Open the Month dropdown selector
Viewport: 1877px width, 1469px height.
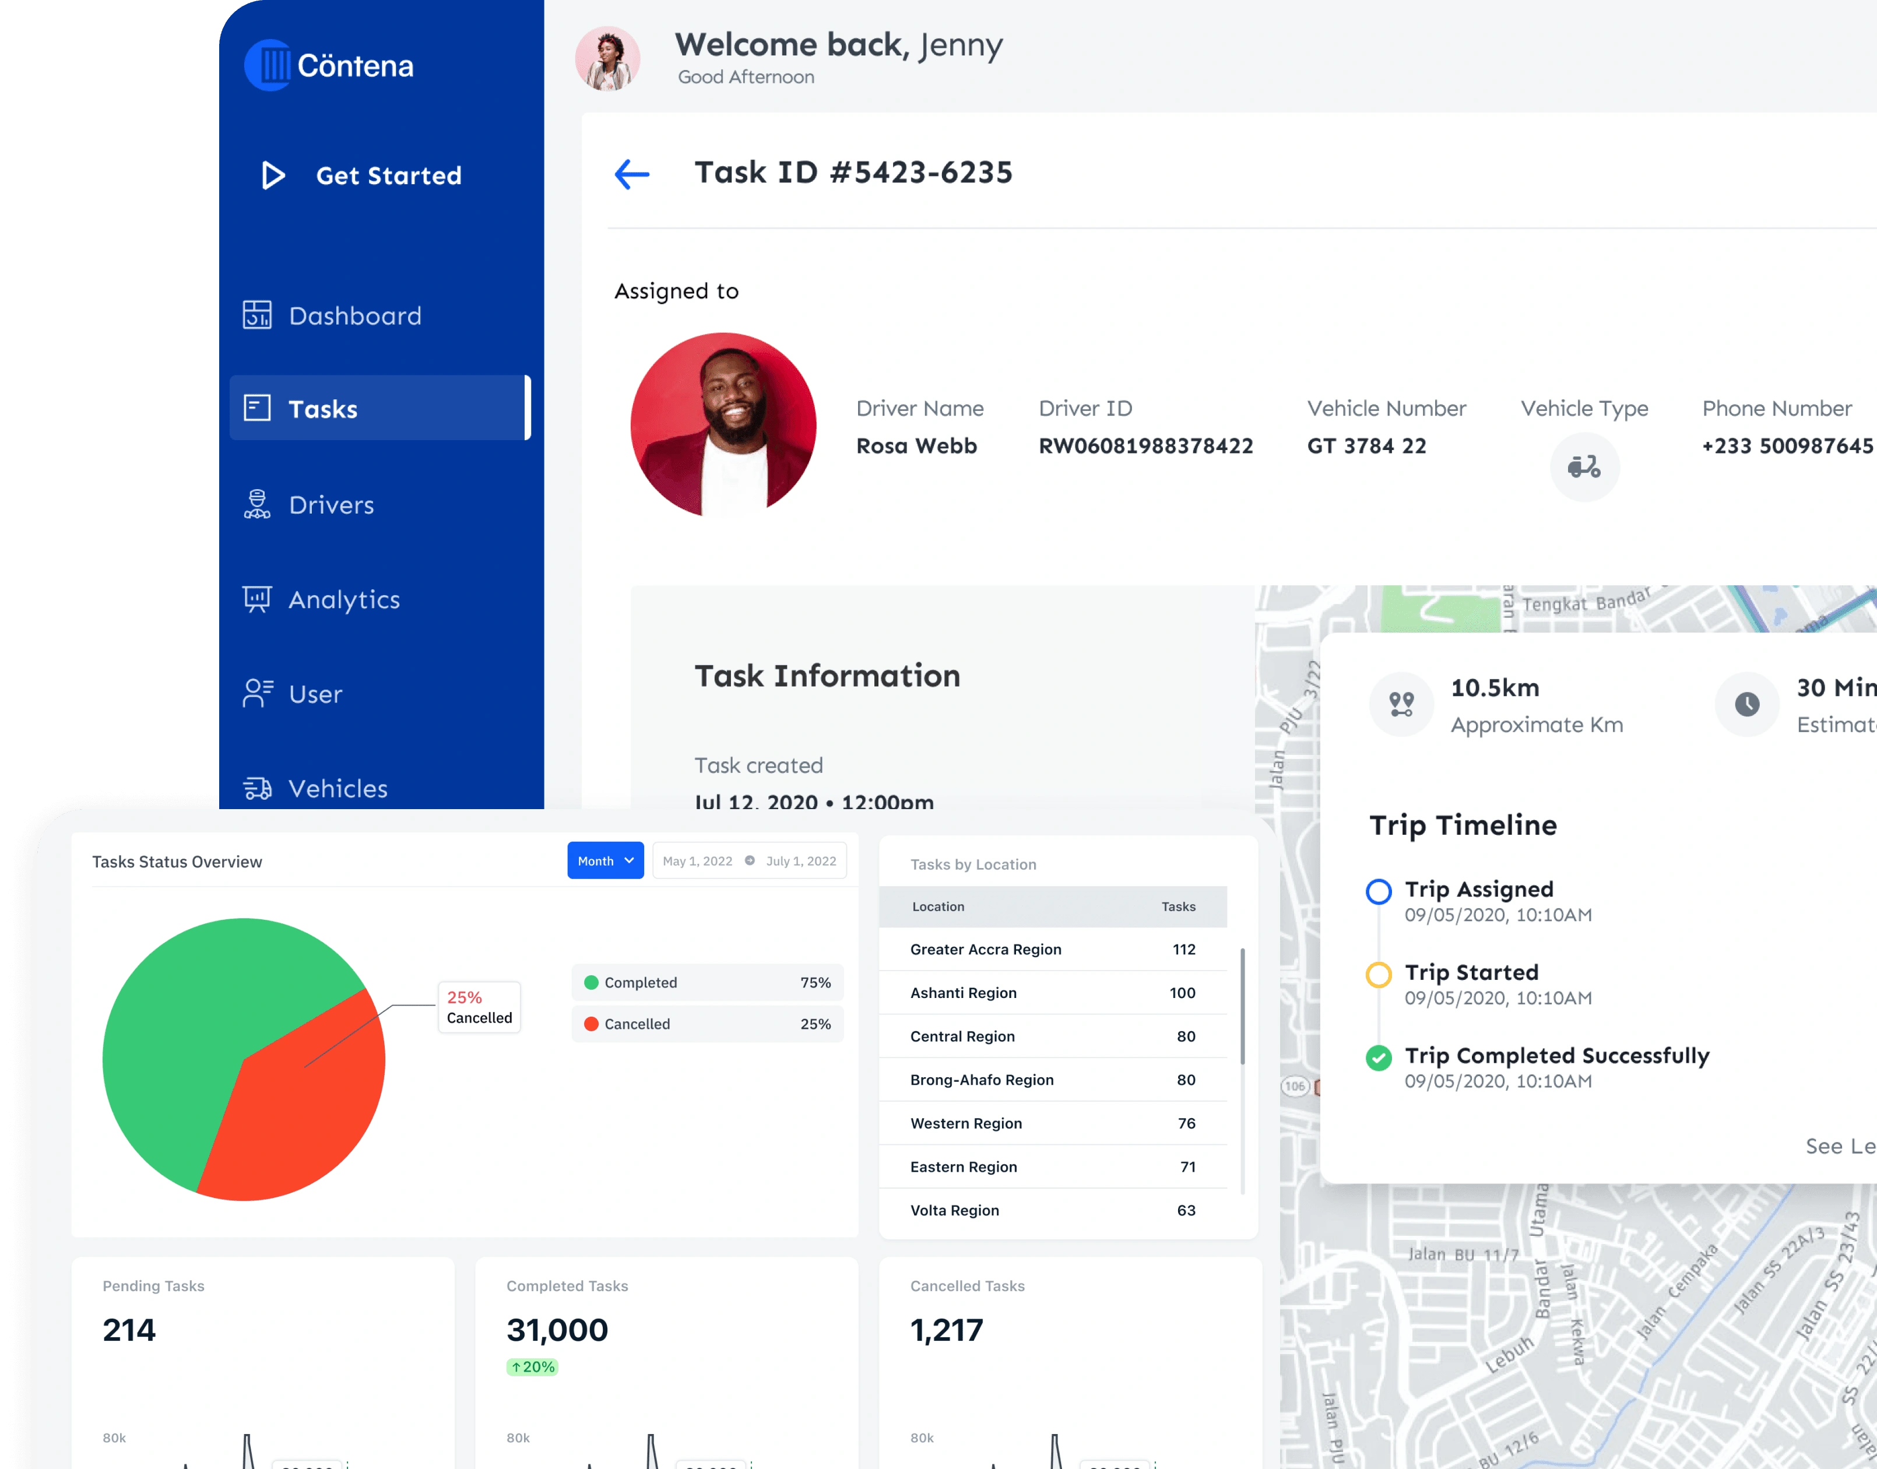pyautogui.click(x=605, y=860)
